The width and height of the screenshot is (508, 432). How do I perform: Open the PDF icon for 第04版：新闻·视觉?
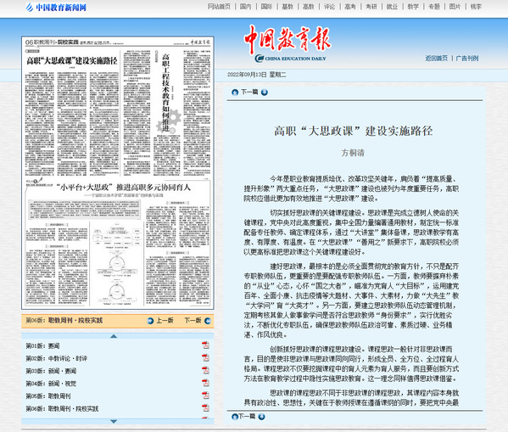pyautogui.click(x=205, y=383)
